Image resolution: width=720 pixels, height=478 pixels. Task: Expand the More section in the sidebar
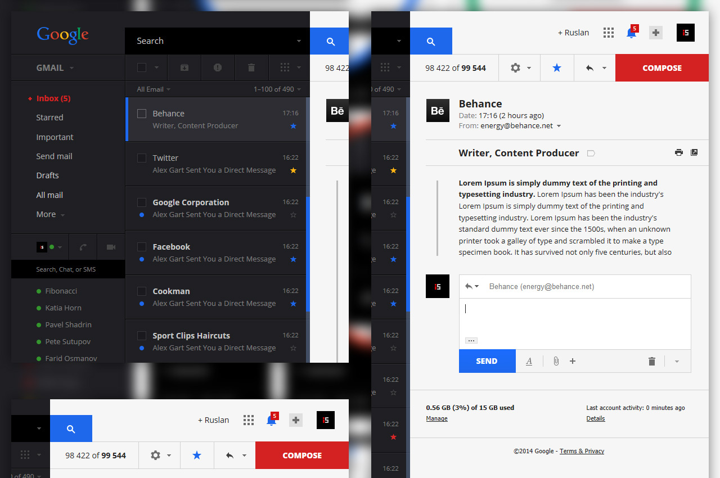coord(50,214)
